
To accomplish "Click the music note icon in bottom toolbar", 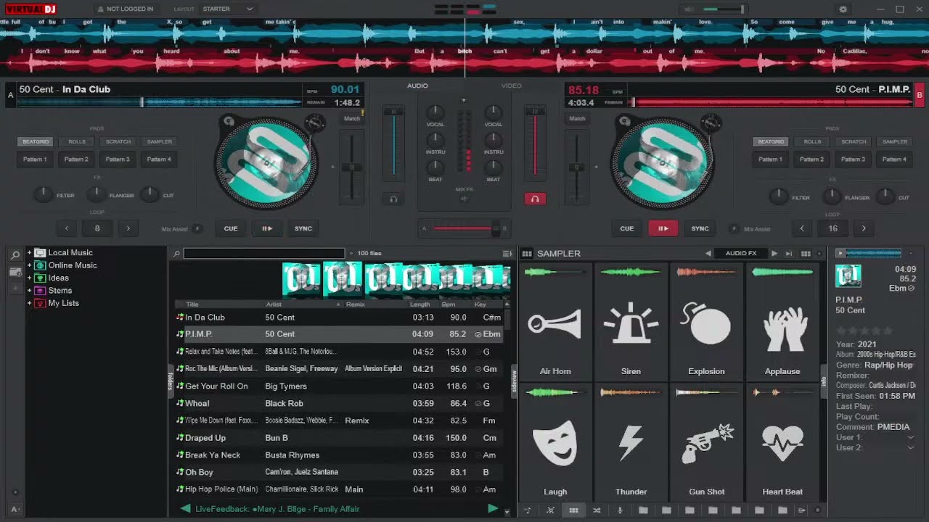I will [527, 510].
